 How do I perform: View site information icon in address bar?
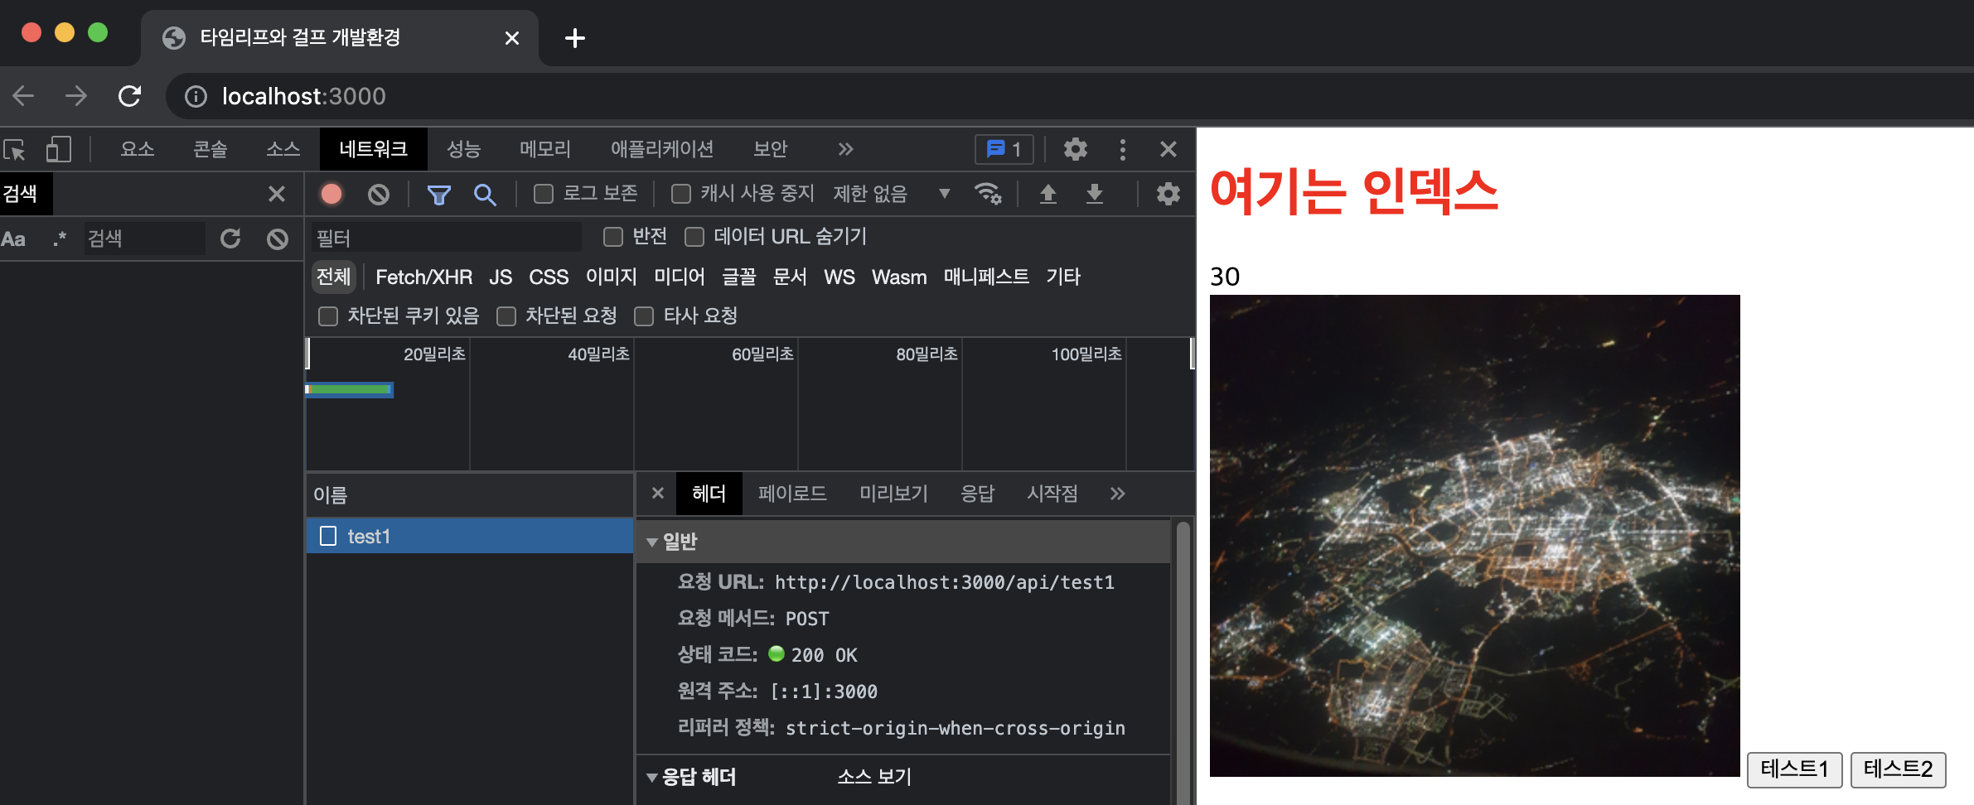tap(196, 97)
